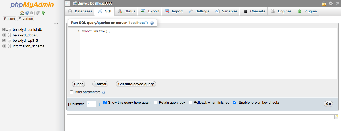341x131 pixels.
Task: Enable the Bind parameters checkbox
Action: pos(71,92)
